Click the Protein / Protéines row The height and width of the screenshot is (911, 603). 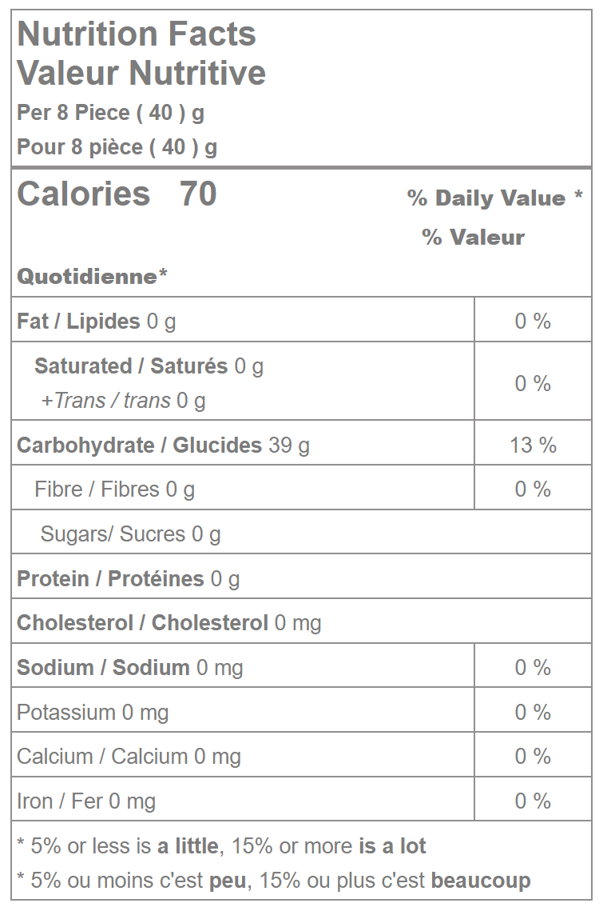pyautogui.click(x=128, y=579)
